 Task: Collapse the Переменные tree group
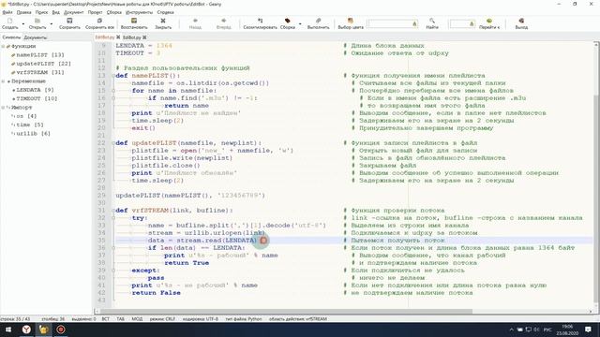tap(3, 81)
